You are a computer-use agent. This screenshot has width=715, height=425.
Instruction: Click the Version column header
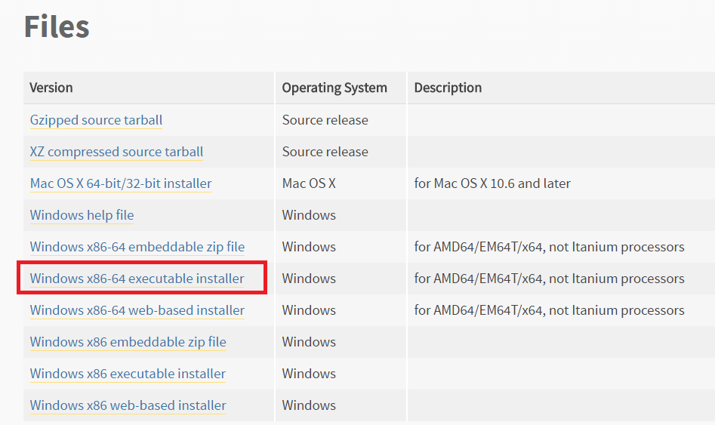(51, 88)
